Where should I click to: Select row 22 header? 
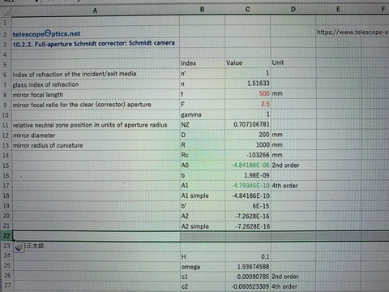[6, 236]
